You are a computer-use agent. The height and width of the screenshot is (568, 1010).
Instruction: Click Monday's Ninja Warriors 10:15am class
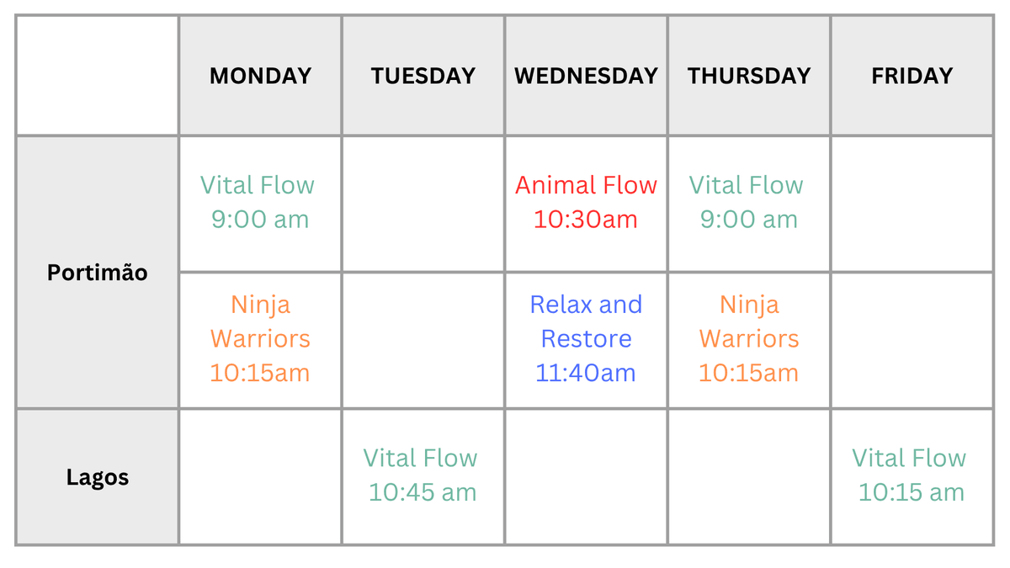[x=260, y=339]
